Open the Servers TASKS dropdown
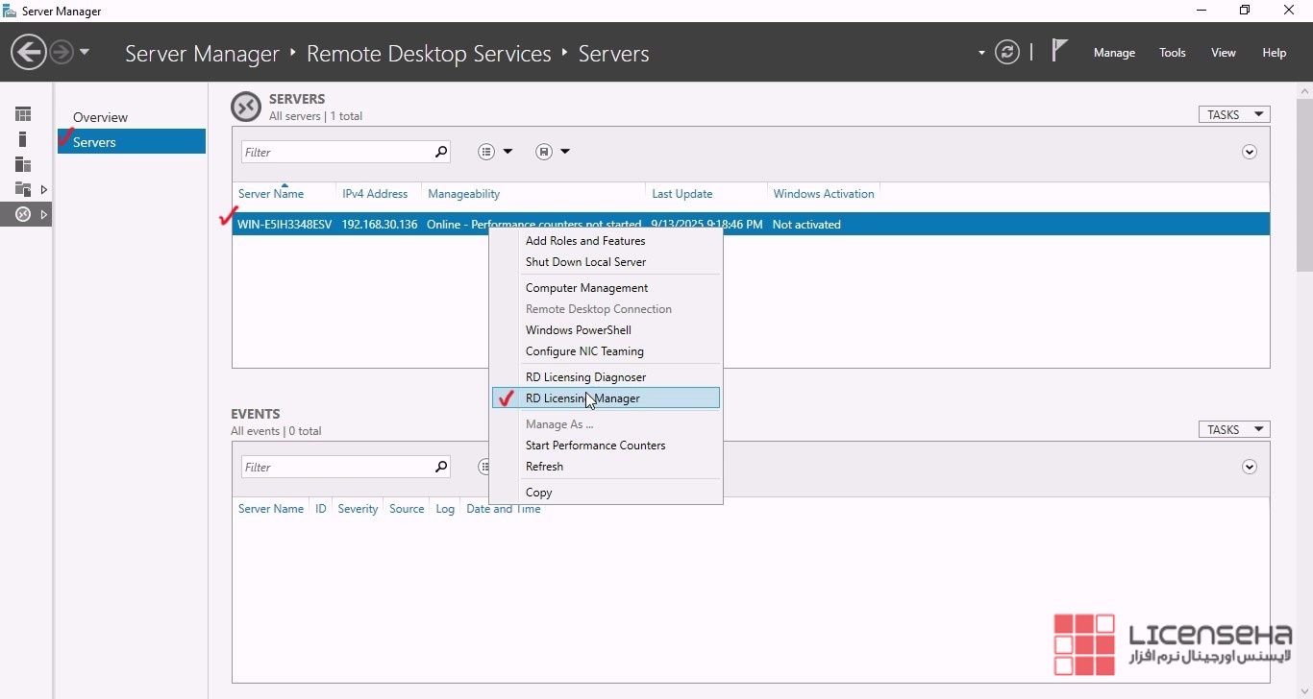 (x=1233, y=114)
